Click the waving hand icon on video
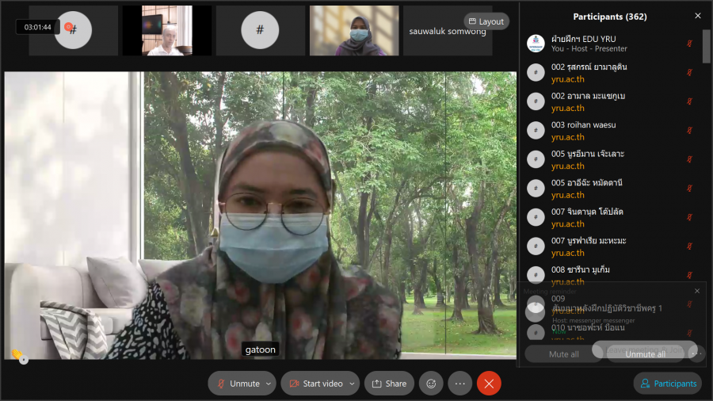The image size is (713, 401). click(17, 354)
